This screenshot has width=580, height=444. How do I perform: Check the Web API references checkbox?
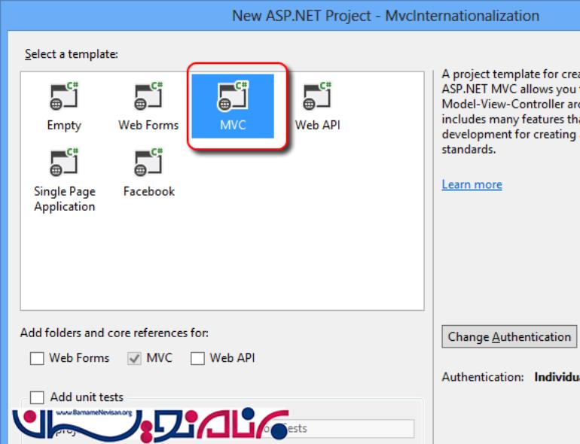(197, 358)
